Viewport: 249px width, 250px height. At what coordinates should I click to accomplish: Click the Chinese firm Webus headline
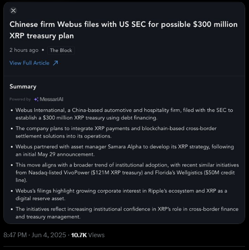(x=123, y=30)
